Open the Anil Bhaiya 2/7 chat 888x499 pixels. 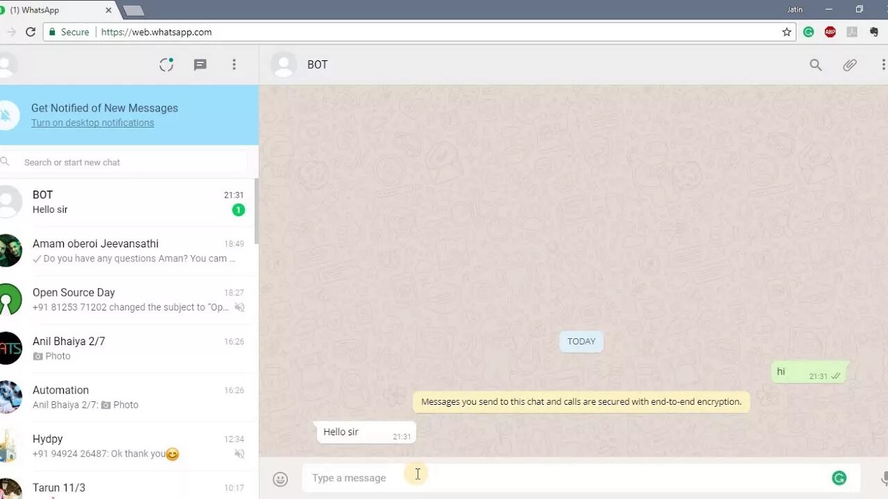tap(127, 349)
